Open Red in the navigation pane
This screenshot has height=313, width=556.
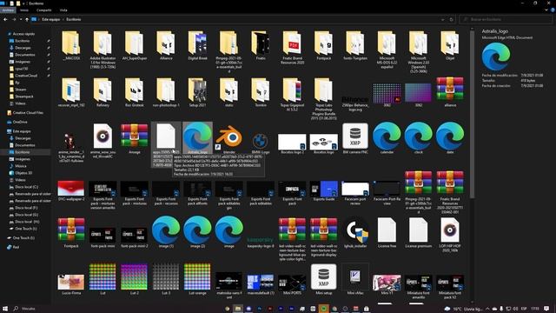point(16,247)
